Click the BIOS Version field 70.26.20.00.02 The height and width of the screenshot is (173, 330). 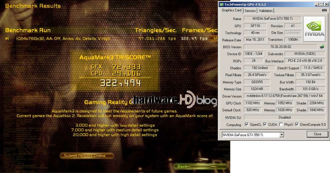click(280, 47)
